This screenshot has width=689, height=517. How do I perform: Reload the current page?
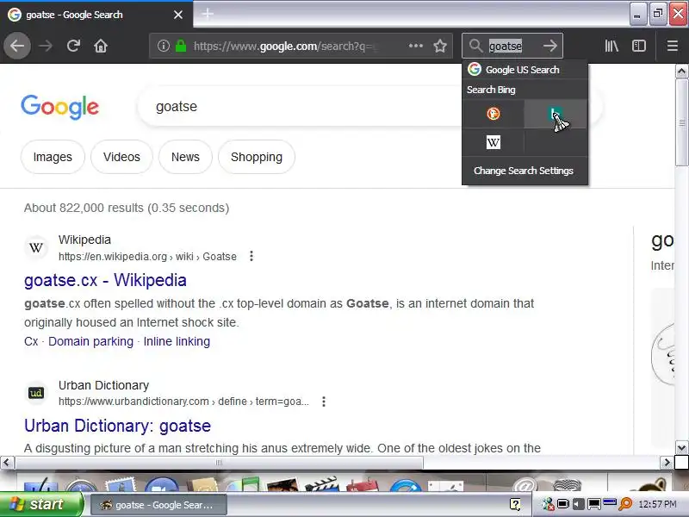[x=73, y=46]
